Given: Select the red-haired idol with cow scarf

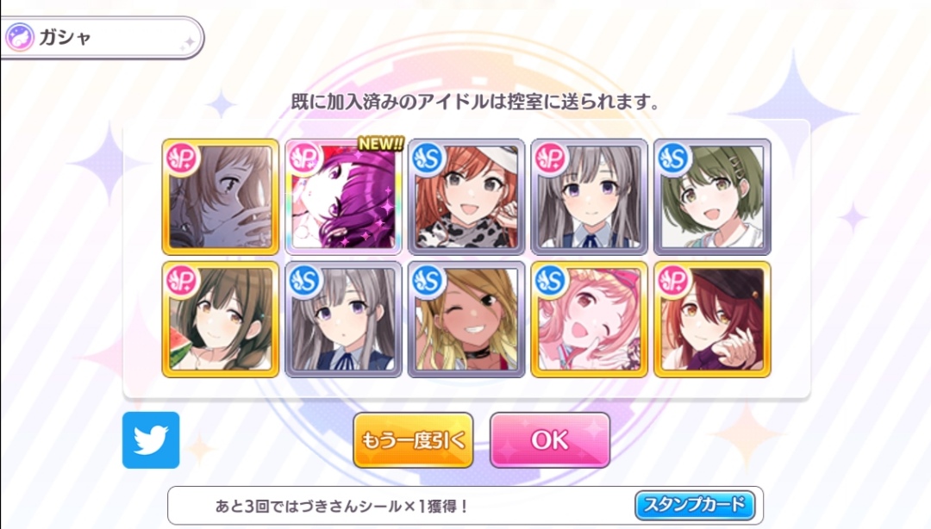Looking at the screenshot, I should click(x=466, y=197).
